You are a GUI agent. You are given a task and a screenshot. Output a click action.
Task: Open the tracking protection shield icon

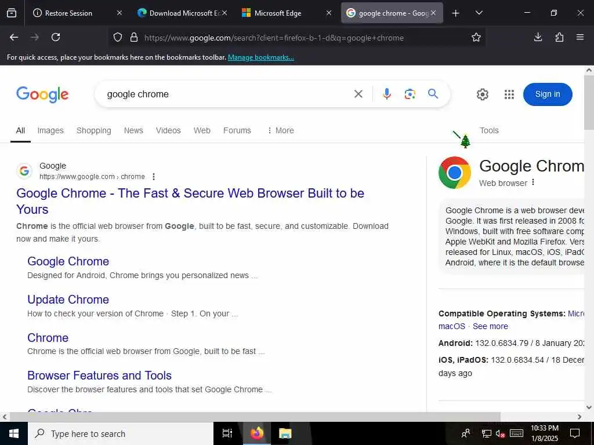118,38
